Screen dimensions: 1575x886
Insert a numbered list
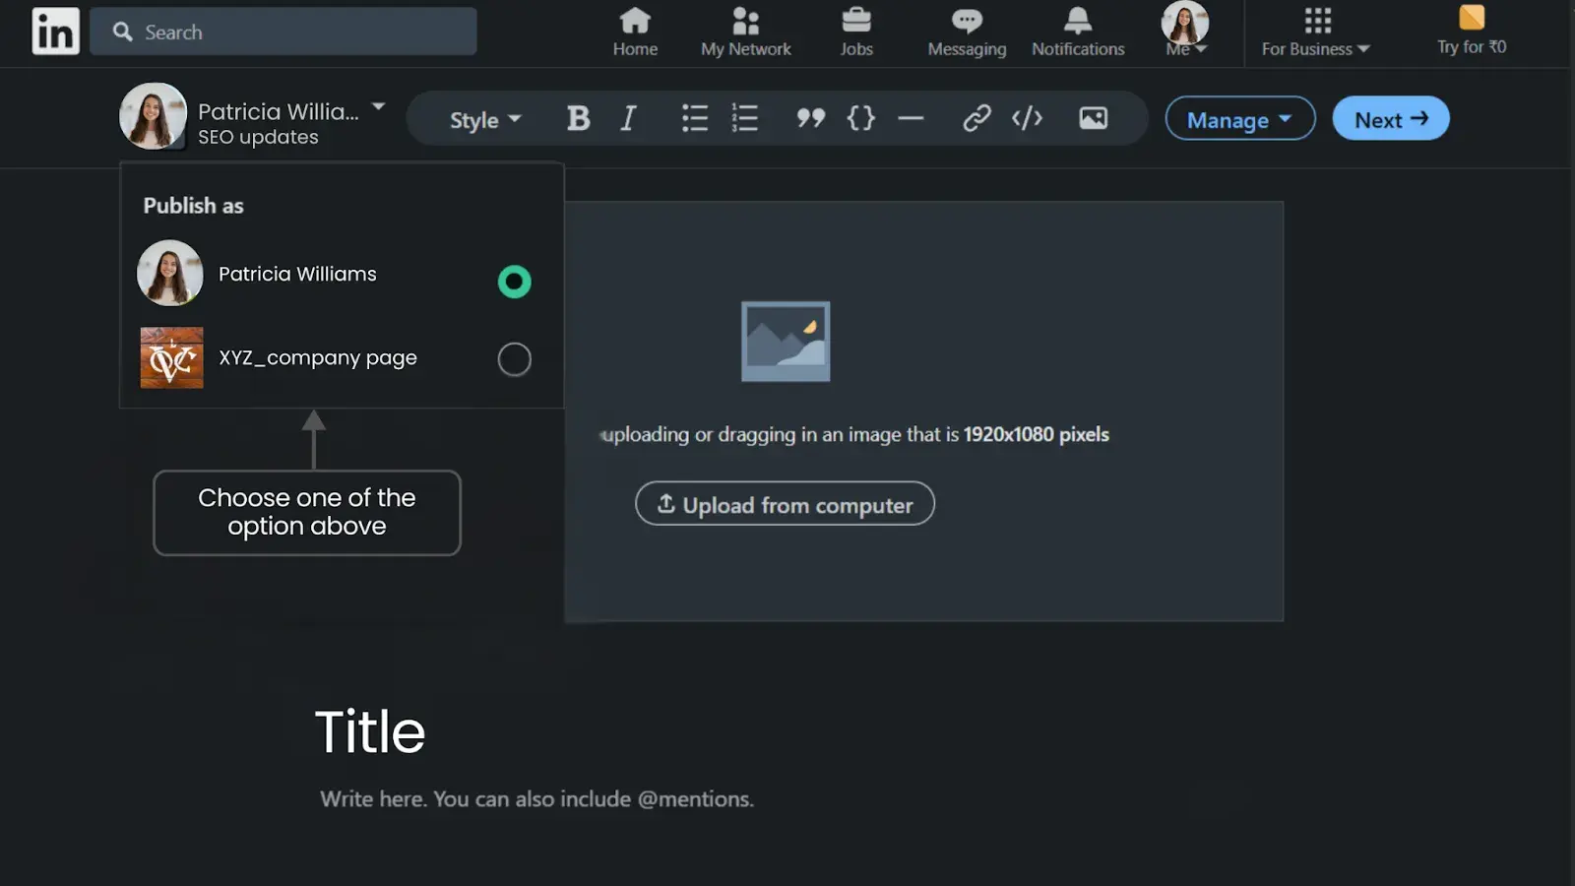point(745,118)
